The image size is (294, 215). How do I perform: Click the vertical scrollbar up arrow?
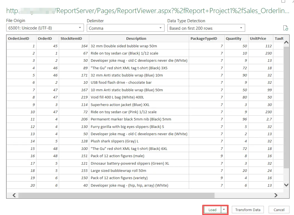[x=286, y=43]
